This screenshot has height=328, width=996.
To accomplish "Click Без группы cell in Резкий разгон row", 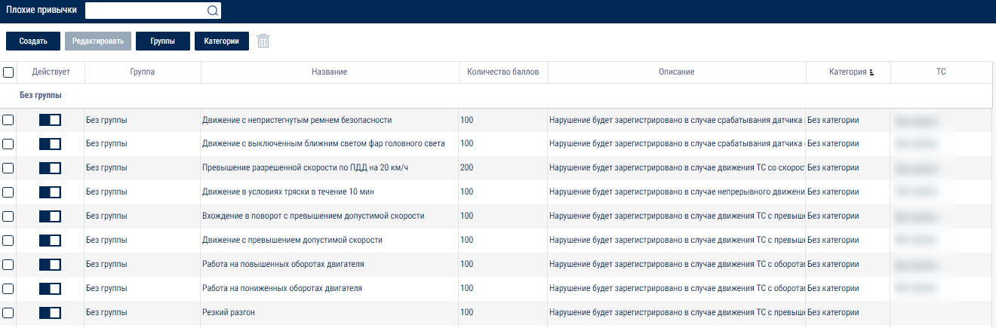I will [143, 313].
